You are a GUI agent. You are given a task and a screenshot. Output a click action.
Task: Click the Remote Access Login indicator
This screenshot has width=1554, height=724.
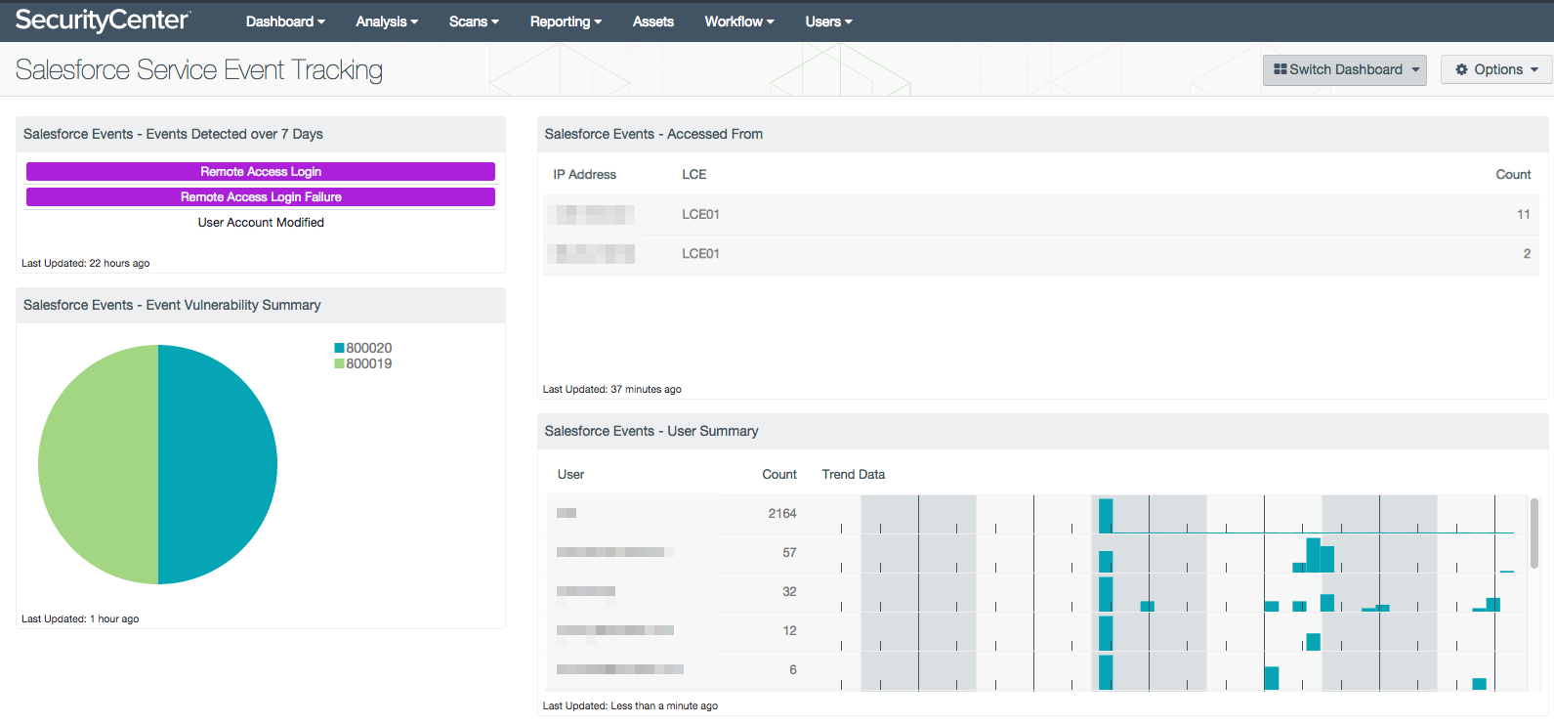261,171
